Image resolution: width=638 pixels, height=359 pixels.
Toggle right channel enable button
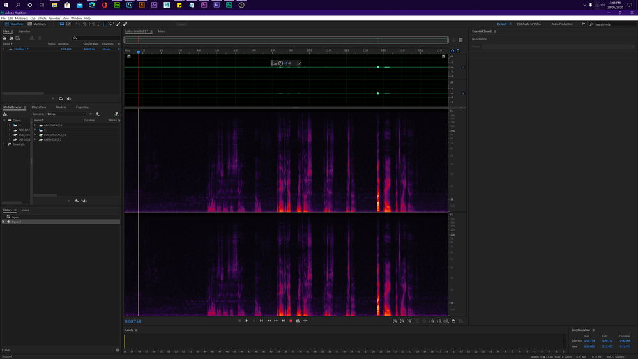click(x=463, y=93)
